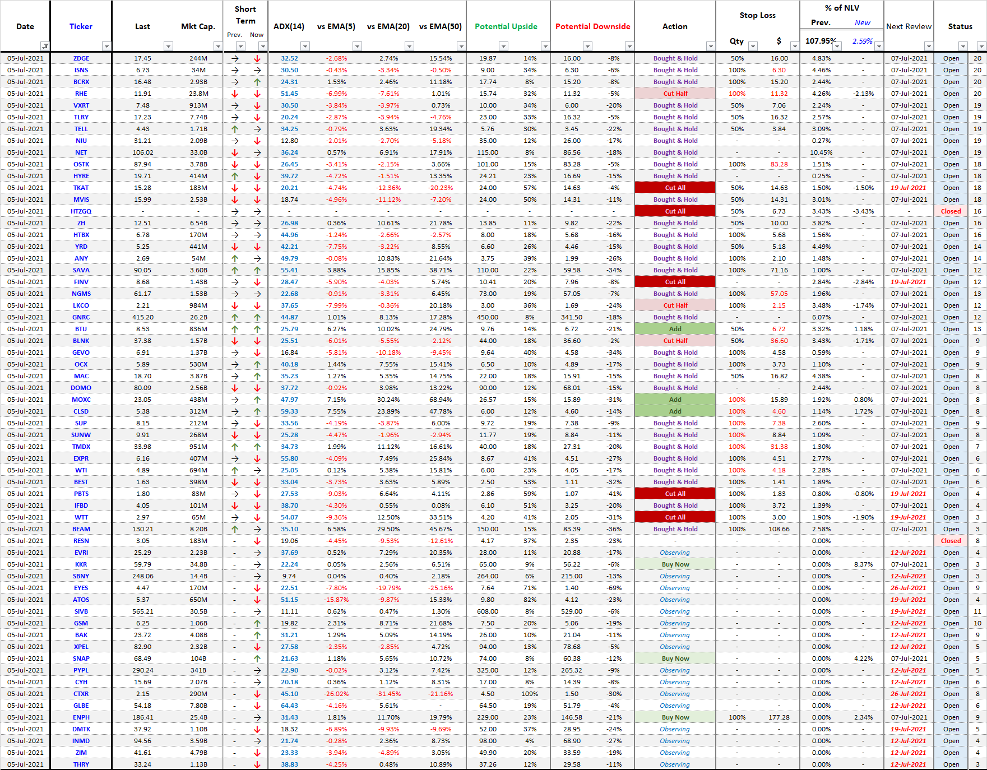Select the Now down arrow in EYES row
The image size is (987, 770).
(x=257, y=588)
